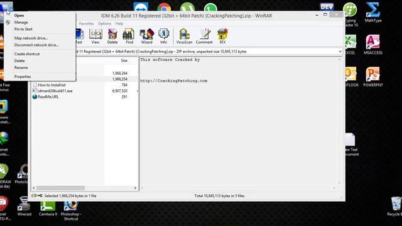Open the Comment tool in WinRAR
The width and height of the screenshot is (402, 226).
(204, 36)
